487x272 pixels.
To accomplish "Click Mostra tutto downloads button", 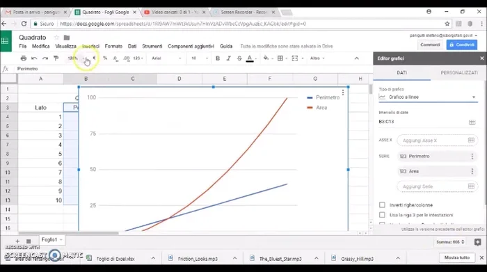I will [456, 257].
